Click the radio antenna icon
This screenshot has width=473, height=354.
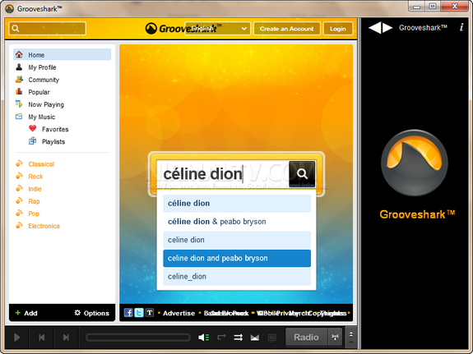(x=335, y=337)
